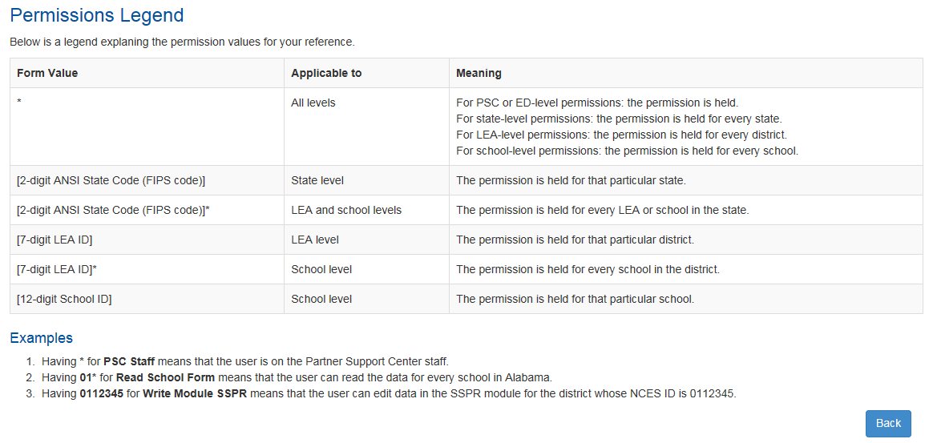Click the Form Value column header
The image size is (933, 443).
(x=47, y=73)
